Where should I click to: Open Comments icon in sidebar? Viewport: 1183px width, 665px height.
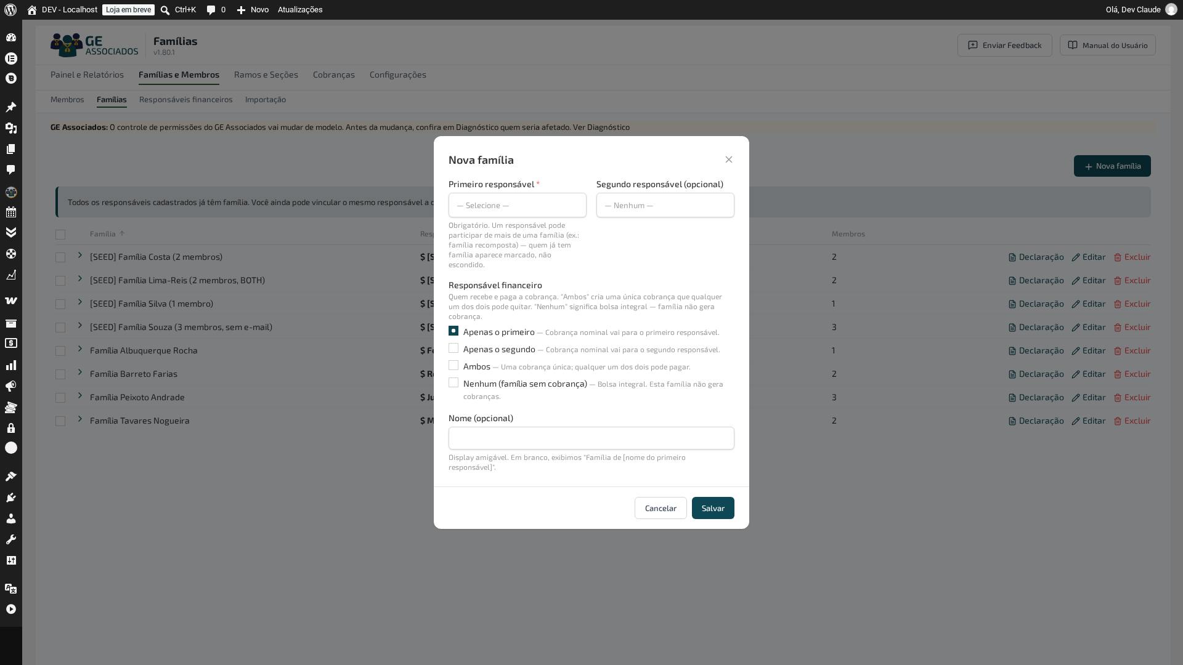pos(11,170)
